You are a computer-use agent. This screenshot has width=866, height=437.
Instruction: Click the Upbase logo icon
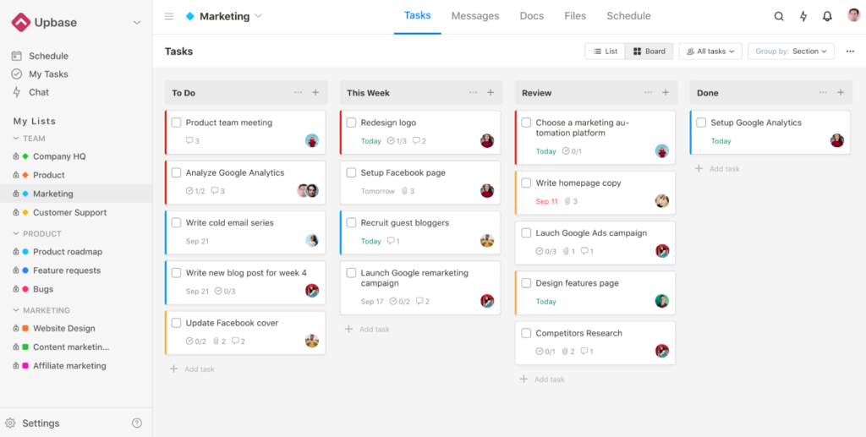point(21,23)
